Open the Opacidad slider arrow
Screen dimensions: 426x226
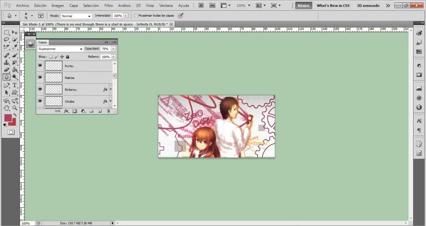(x=113, y=49)
